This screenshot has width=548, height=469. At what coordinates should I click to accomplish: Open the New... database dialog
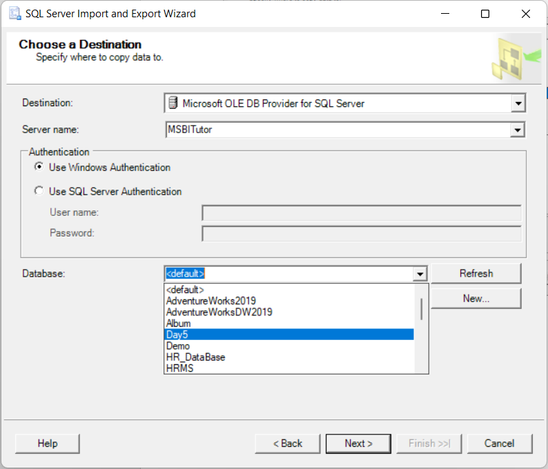[476, 299]
